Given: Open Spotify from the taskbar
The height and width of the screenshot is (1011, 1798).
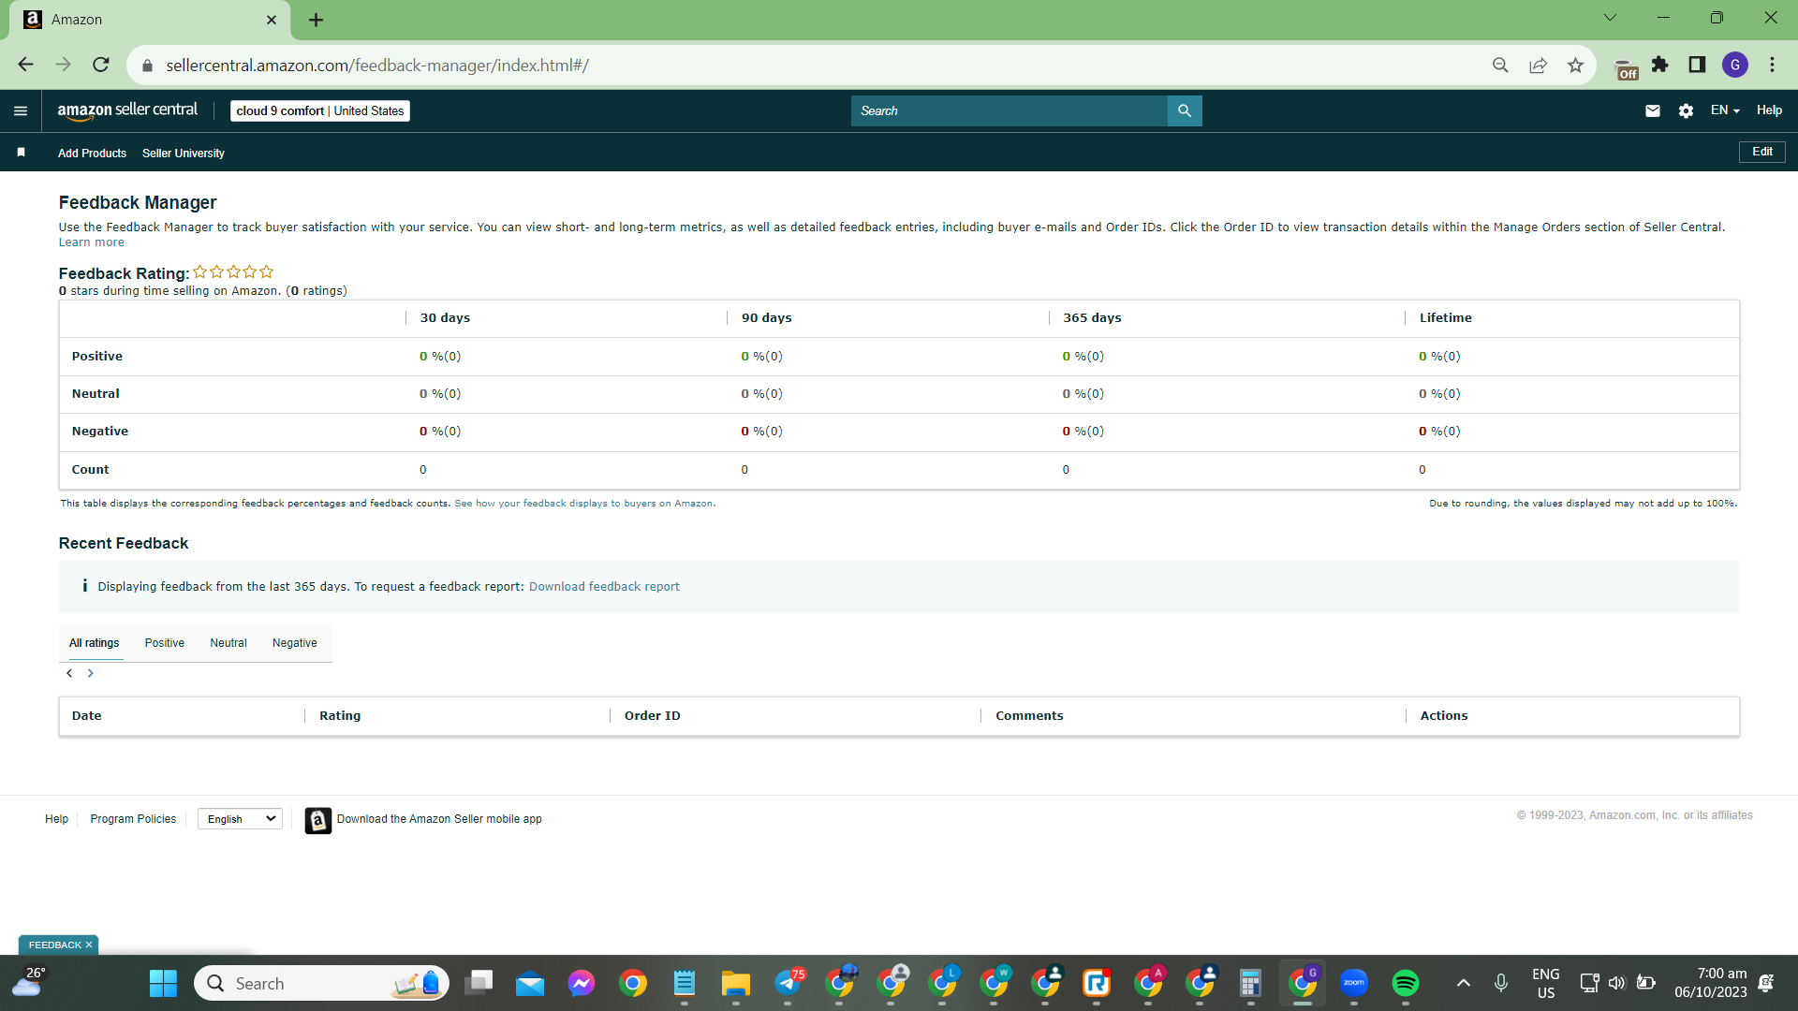Looking at the screenshot, I should [x=1405, y=983].
